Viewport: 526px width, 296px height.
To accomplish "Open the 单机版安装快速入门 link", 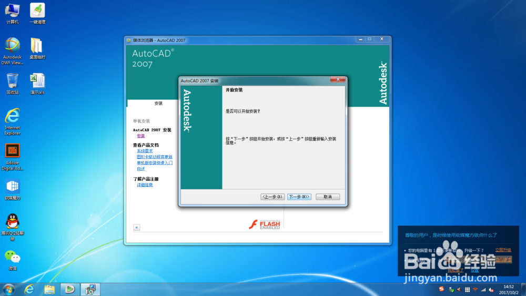I will [x=155, y=163].
